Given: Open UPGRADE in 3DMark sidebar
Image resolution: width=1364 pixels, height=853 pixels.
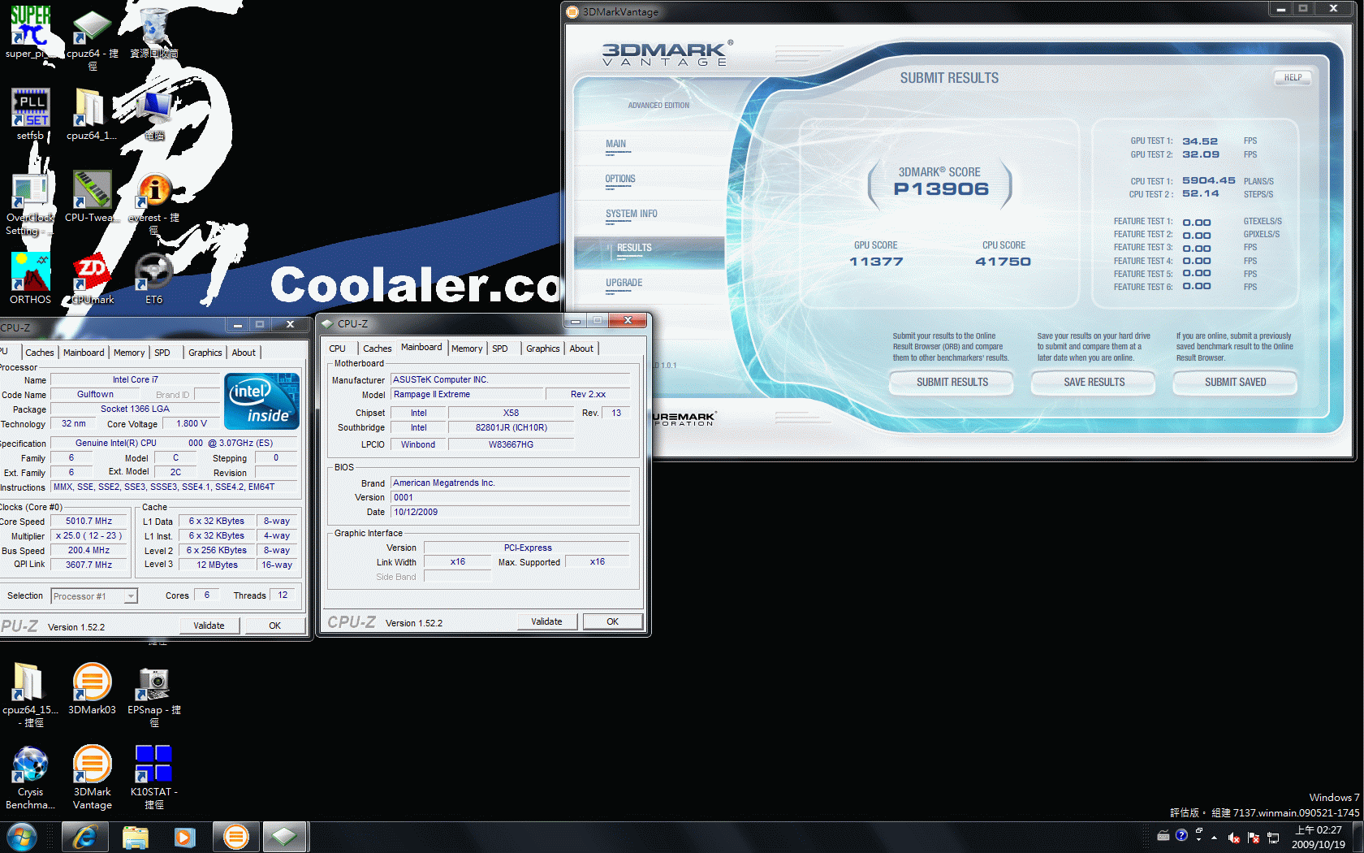Looking at the screenshot, I should (x=624, y=284).
